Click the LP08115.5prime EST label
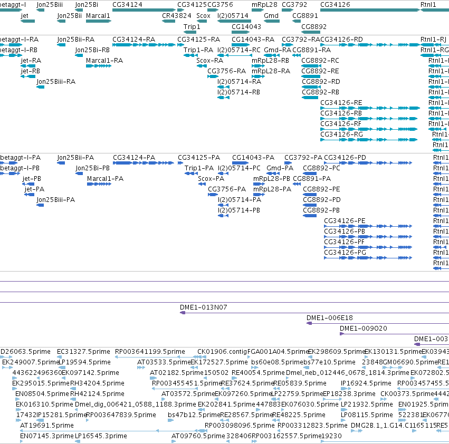The height and width of the screenshot is (444, 449). coord(367,415)
